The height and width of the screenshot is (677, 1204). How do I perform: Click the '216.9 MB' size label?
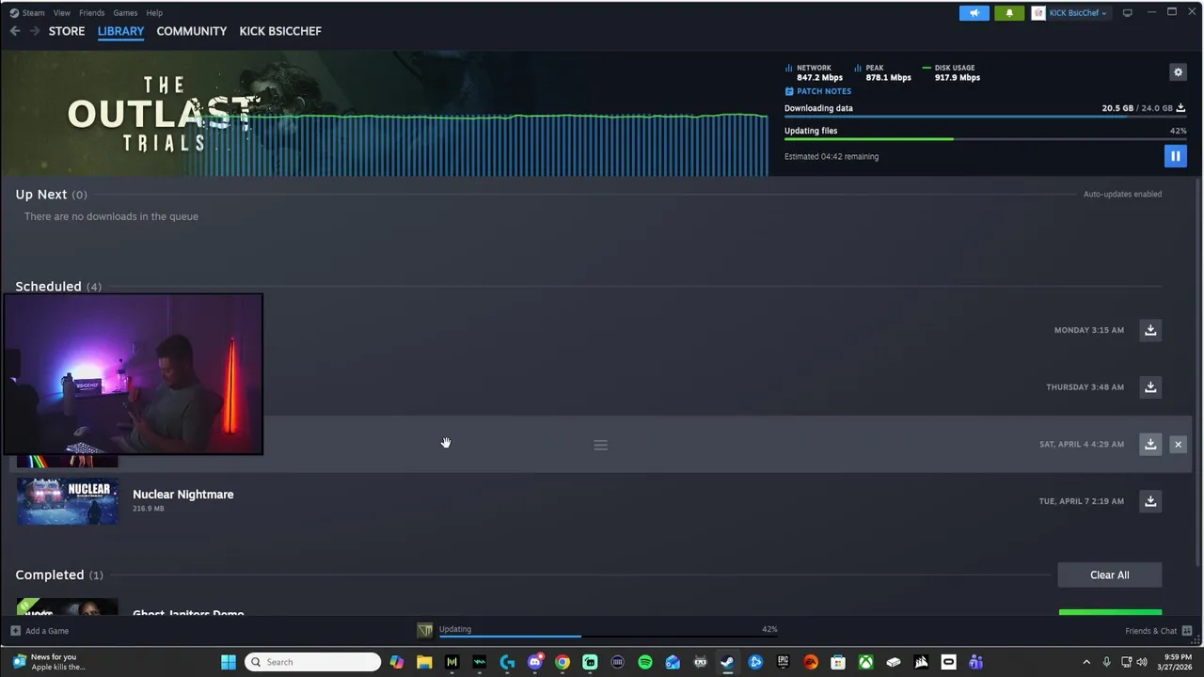pos(149,509)
